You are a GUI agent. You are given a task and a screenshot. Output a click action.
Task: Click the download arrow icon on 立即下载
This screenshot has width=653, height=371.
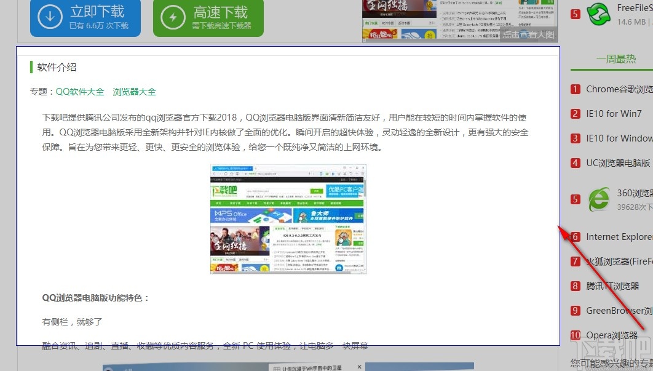50,17
